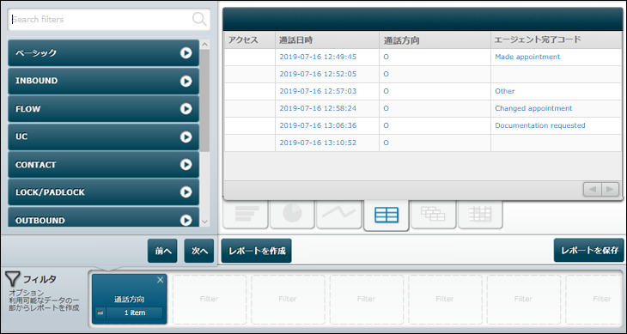Click the レポートを作成 button
The width and height of the screenshot is (627, 334).
click(x=256, y=251)
